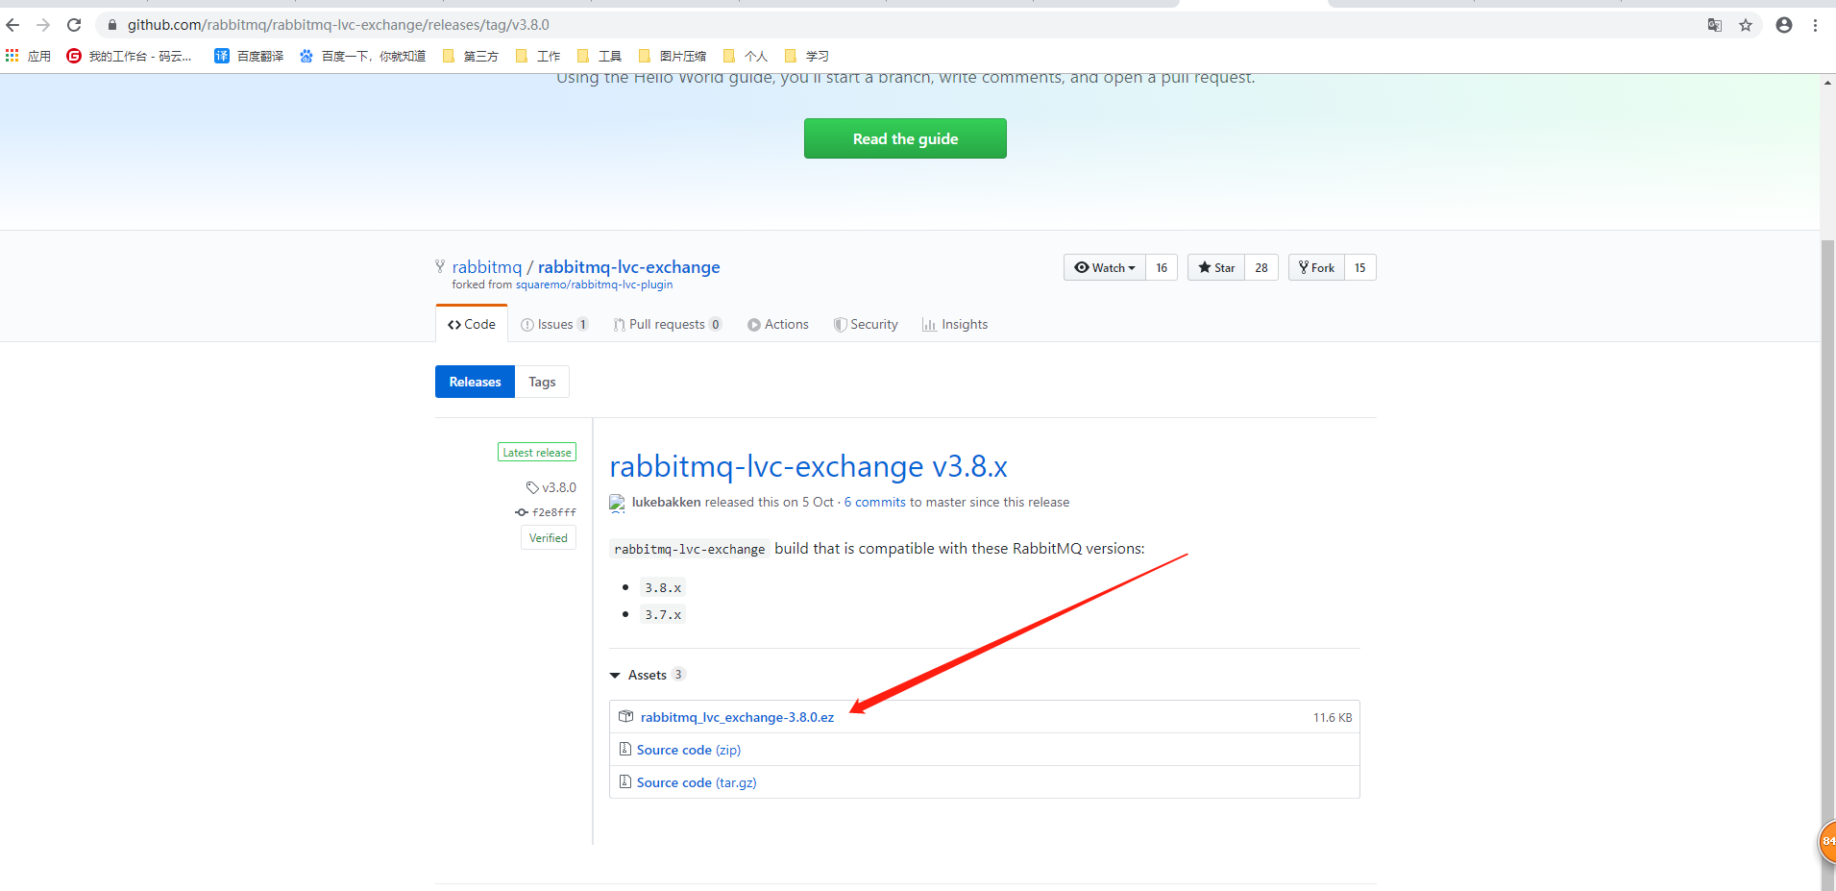Fork the repository

click(x=1316, y=267)
